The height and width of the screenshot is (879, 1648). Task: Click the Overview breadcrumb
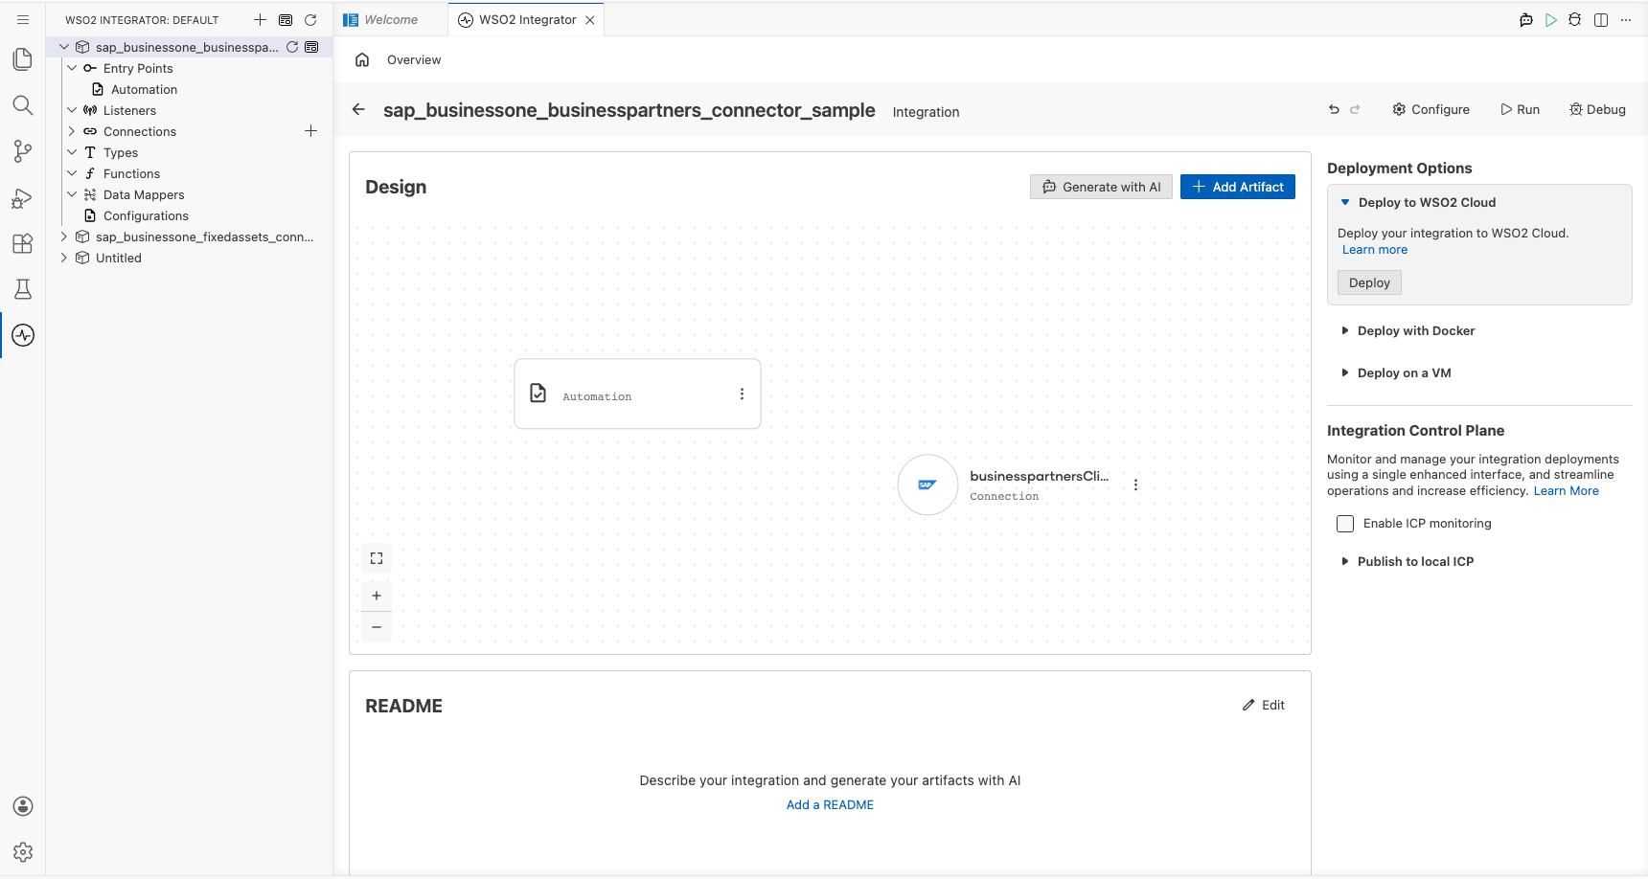coord(414,59)
